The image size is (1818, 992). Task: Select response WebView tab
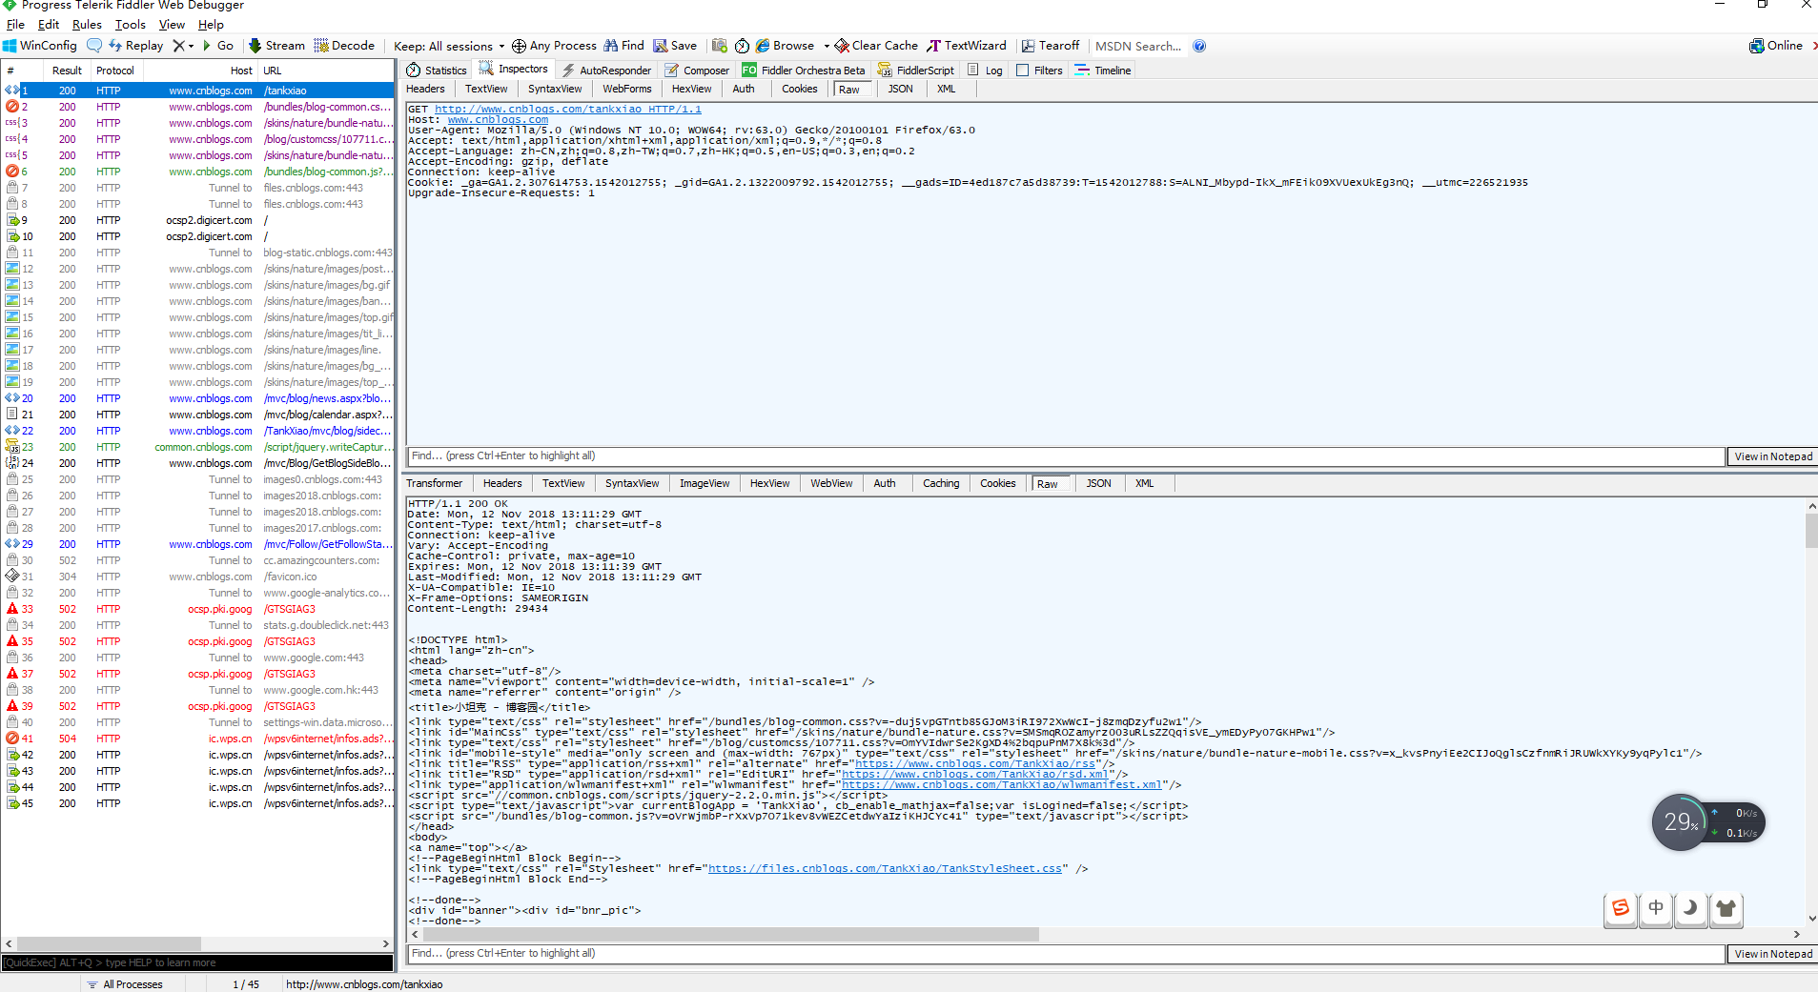tap(831, 483)
